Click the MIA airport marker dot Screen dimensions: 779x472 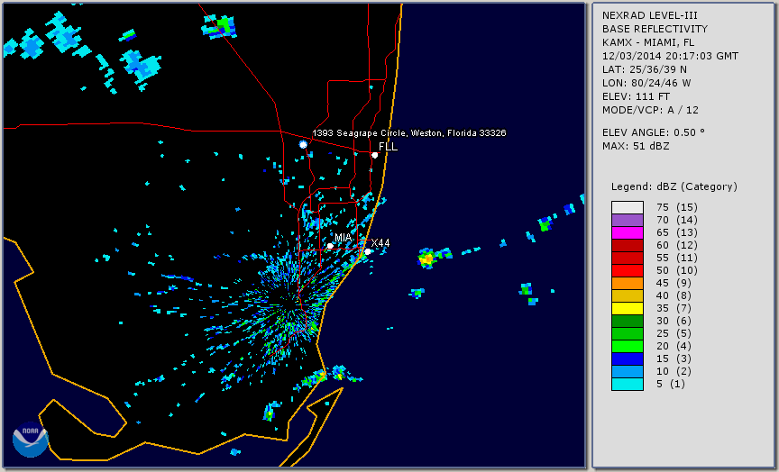pyautogui.click(x=330, y=246)
